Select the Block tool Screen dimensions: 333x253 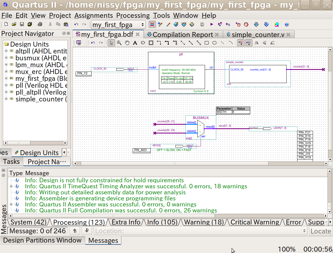click(151, 43)
